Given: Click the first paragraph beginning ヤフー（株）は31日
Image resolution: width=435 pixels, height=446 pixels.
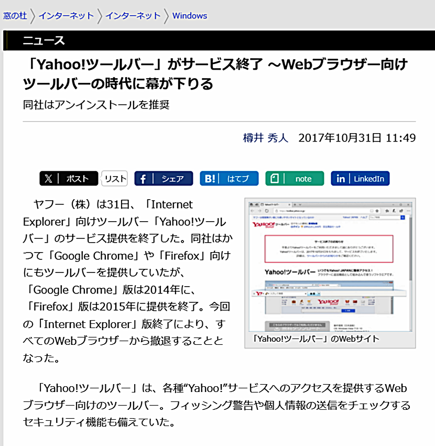Looking at the screenshot, I should click(127, 281).
